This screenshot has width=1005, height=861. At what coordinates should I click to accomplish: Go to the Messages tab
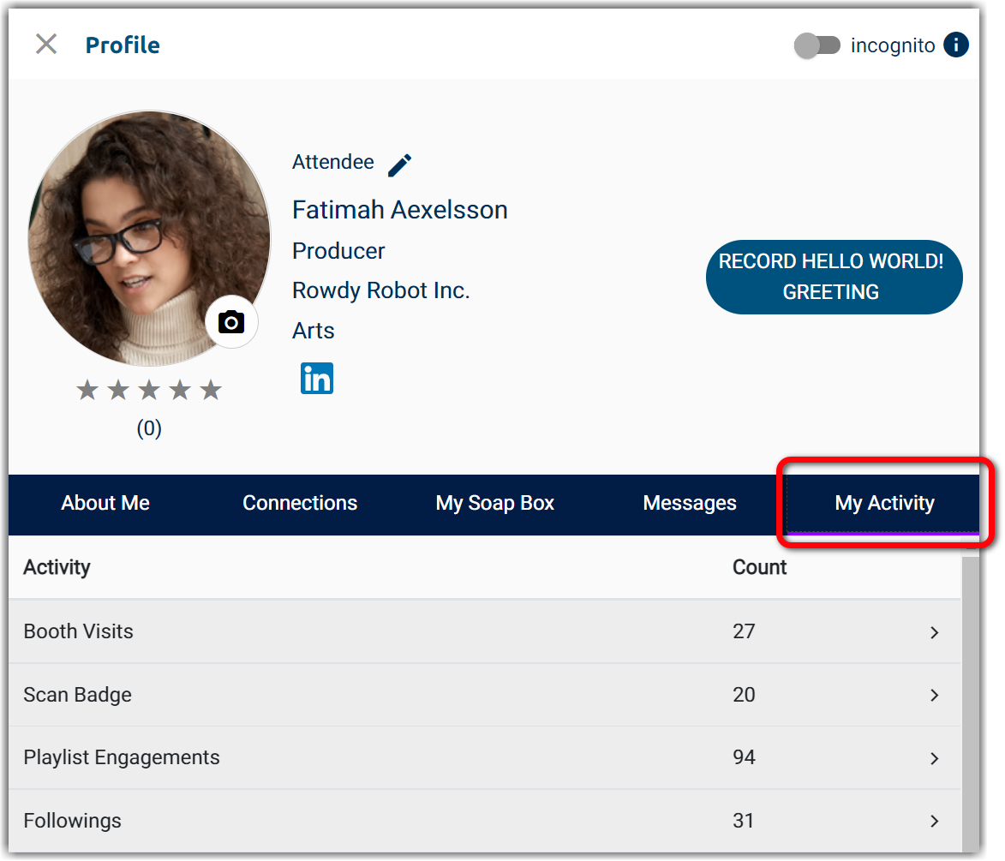coord(690,504)
